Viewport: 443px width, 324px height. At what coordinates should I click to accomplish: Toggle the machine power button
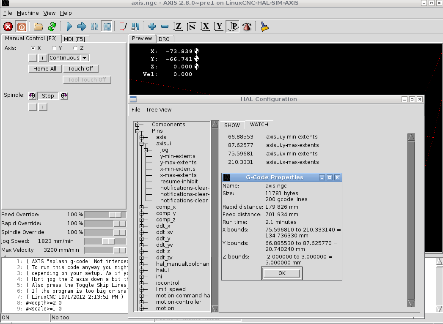point(22,27)
